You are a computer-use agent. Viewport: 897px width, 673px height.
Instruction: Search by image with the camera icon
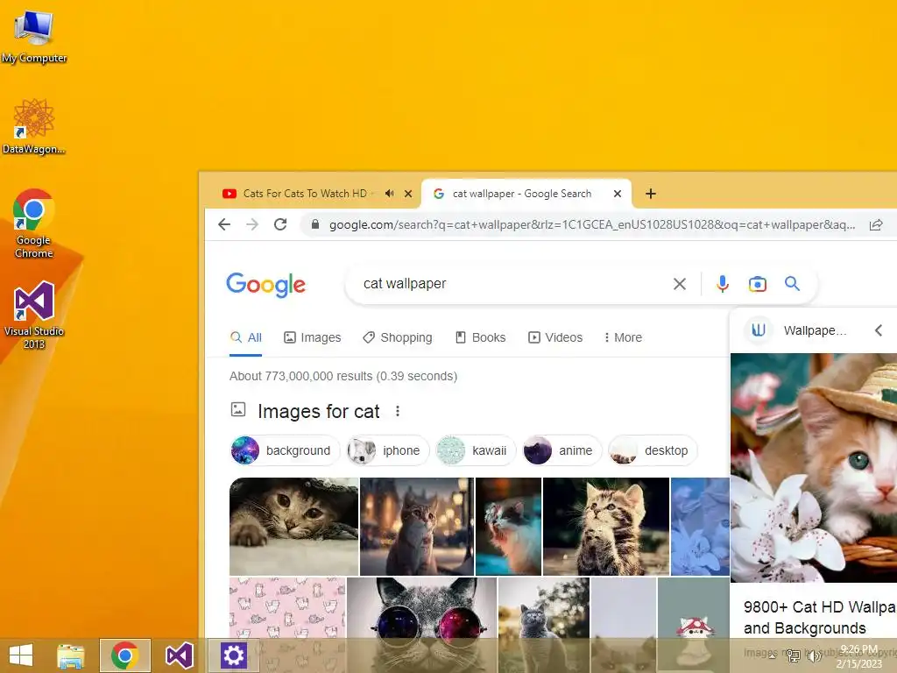pos(758,284)
